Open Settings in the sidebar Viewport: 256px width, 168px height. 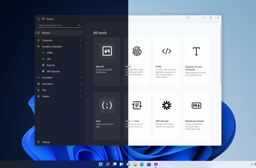pos(59,142)
